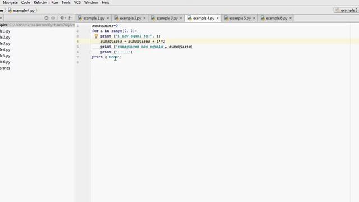This screenshot has height=202, width=359.
Task: Click the Python file icon on example 2.py tab
Action: coord(117,18)
